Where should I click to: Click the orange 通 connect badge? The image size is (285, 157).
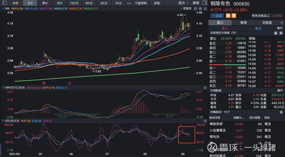pos(234,16)
